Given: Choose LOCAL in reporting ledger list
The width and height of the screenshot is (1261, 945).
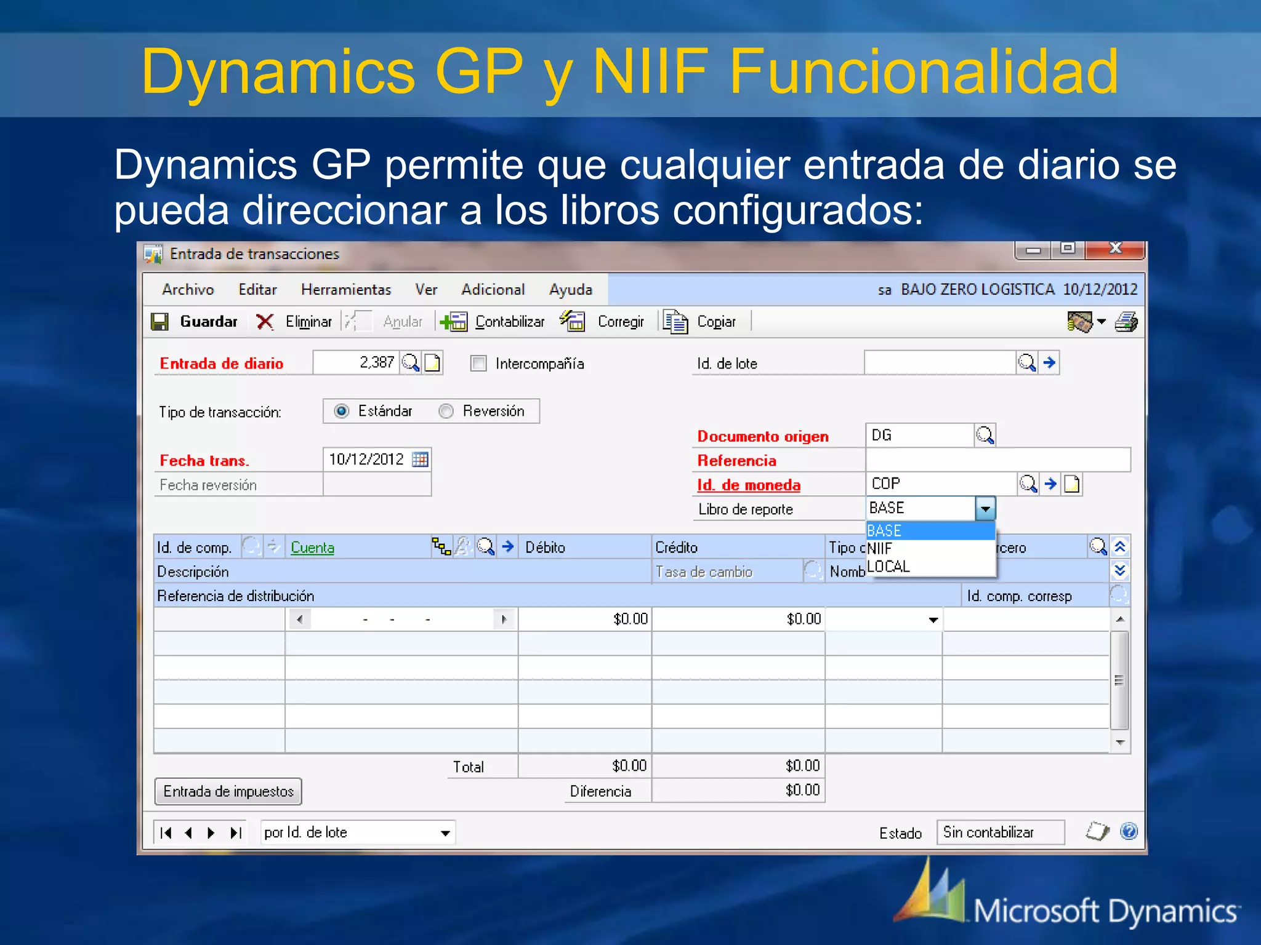Looking at the screenshot, I should (930, 566).
